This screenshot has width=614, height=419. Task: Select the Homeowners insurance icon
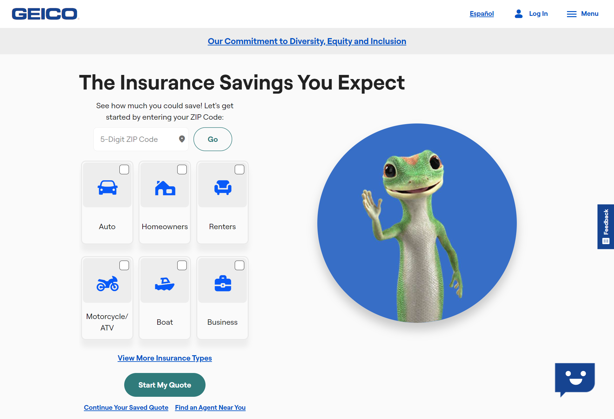[x=165, y=188]
